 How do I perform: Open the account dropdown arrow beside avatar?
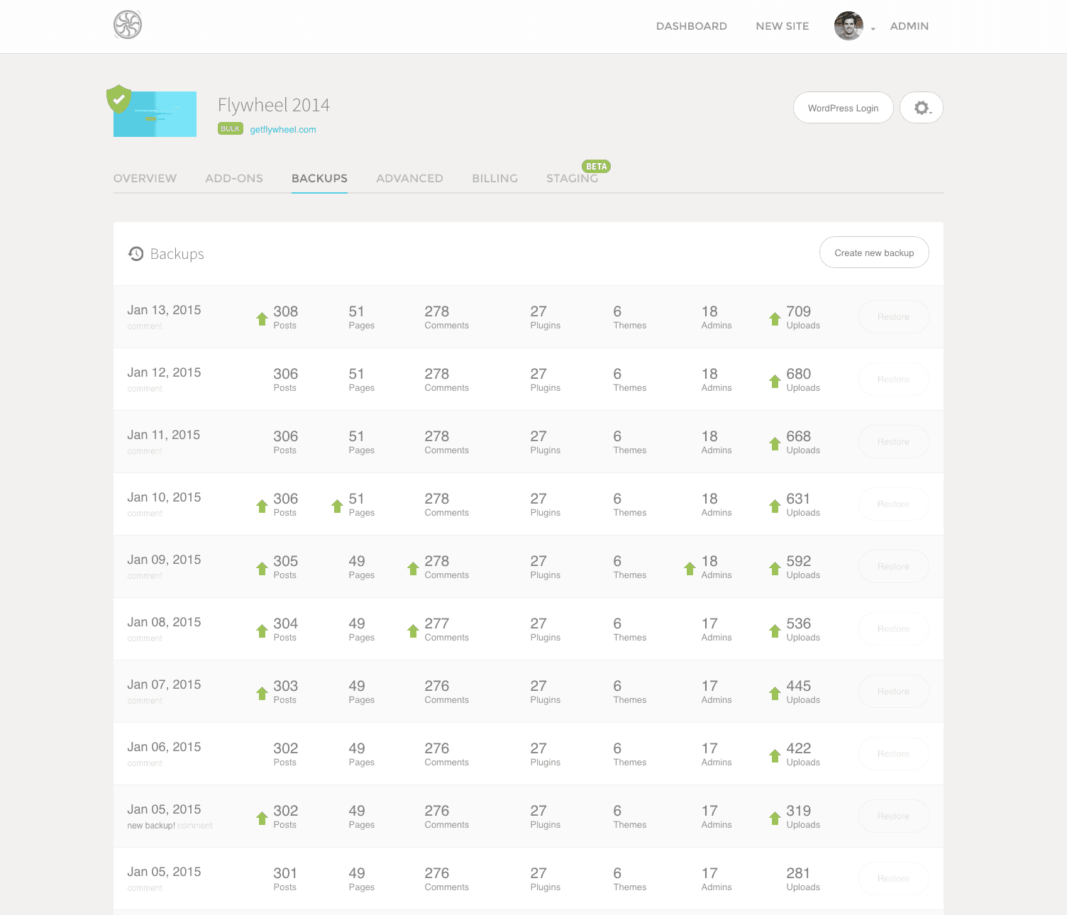pyautogui.click(x=873, y=29)
